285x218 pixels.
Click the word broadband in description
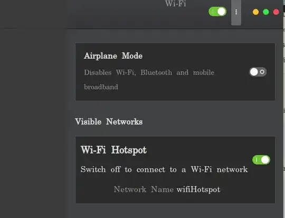[101, 87]
